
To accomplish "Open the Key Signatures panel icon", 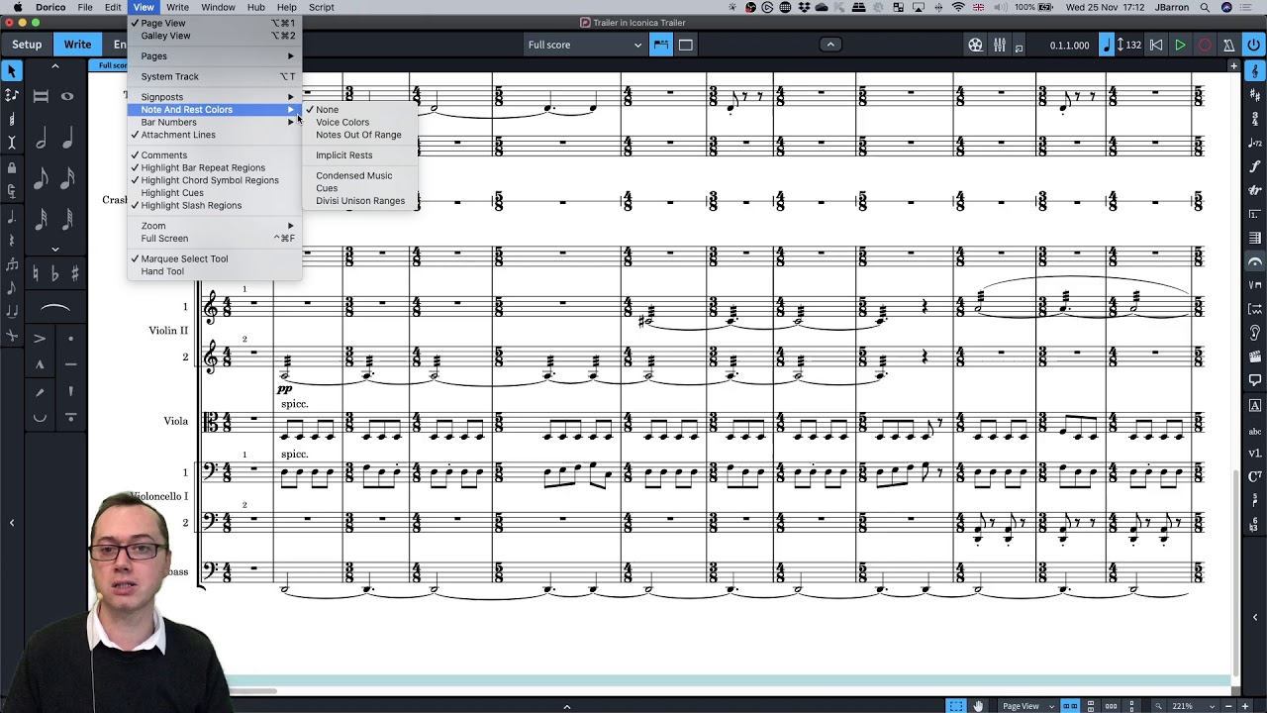I will [x=1255, y=95].
